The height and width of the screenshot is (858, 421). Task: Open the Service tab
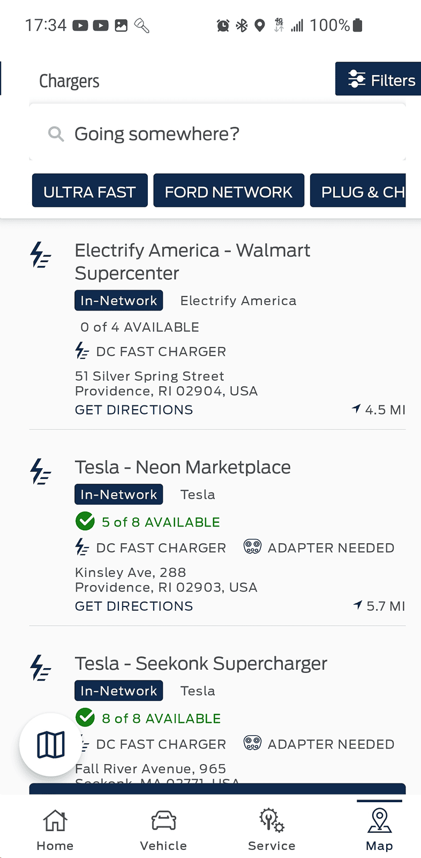pyautogui.click(x=272, y=829)
